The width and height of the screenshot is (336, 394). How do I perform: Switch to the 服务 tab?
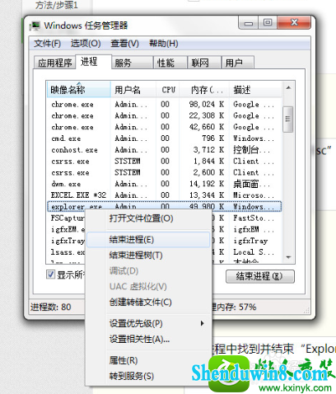tap(133, 63)
